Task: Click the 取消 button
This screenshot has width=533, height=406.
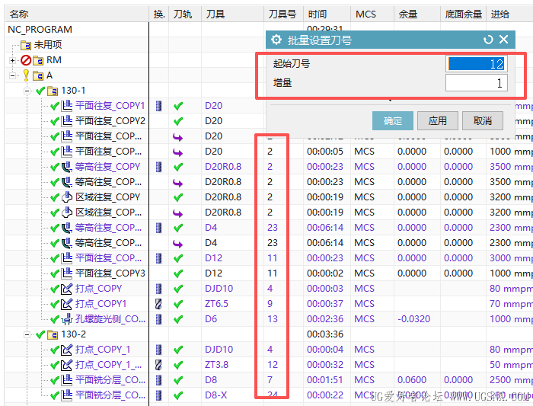Action: tap(482, 120)
